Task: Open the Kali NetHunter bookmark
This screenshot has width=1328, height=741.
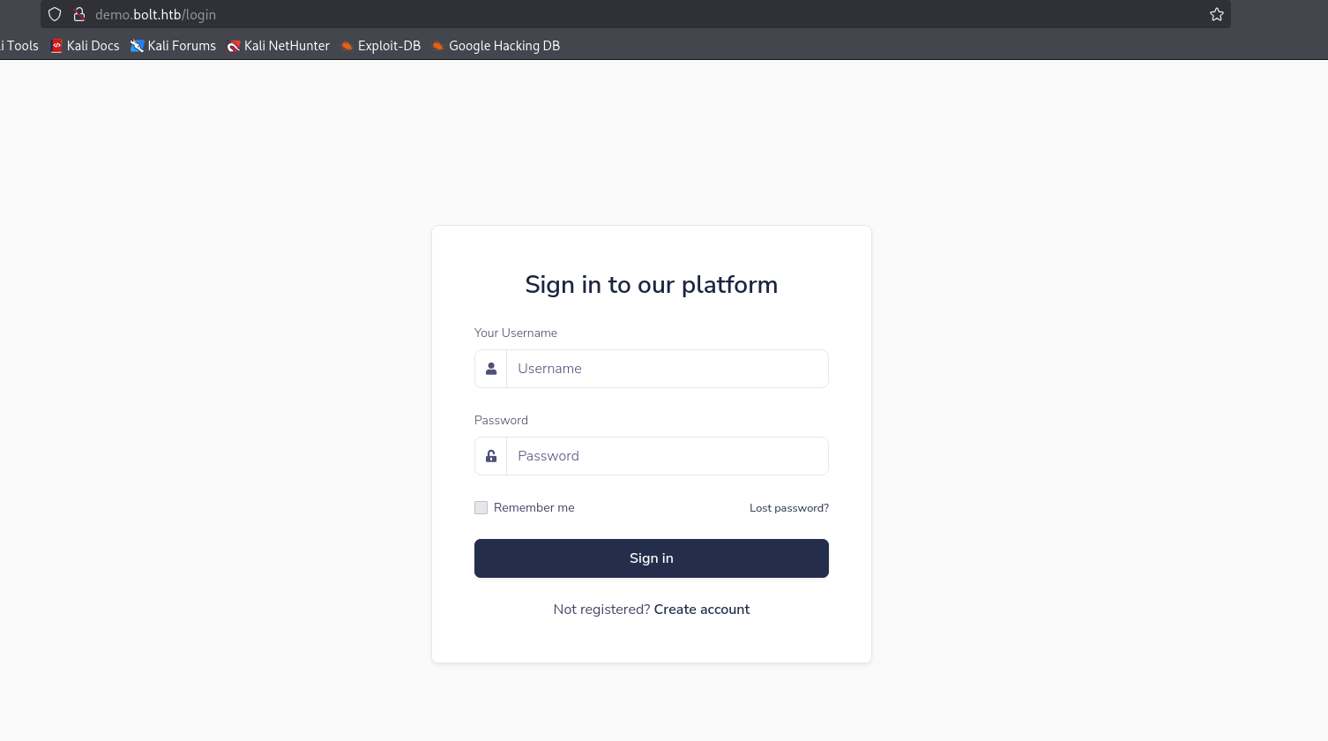Action: pos(279,46)
